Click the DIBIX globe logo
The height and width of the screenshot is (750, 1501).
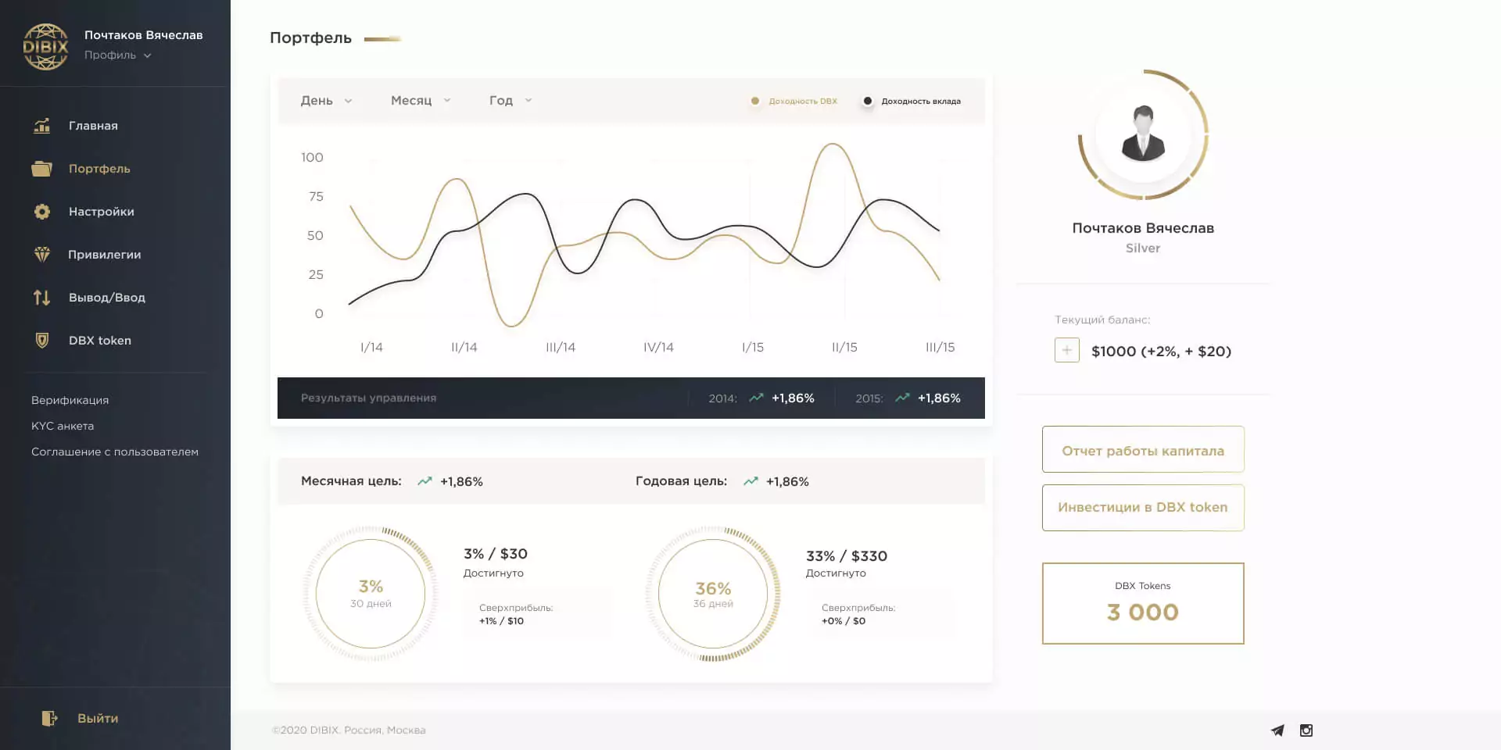pyautogui.click(x=45, y=47)
